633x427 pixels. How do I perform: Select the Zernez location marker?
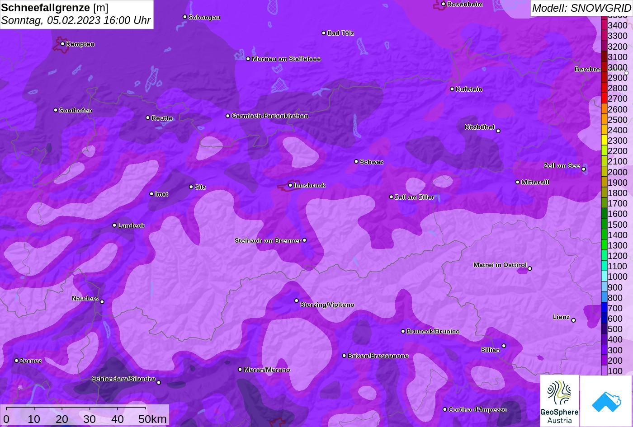[16, 361]
